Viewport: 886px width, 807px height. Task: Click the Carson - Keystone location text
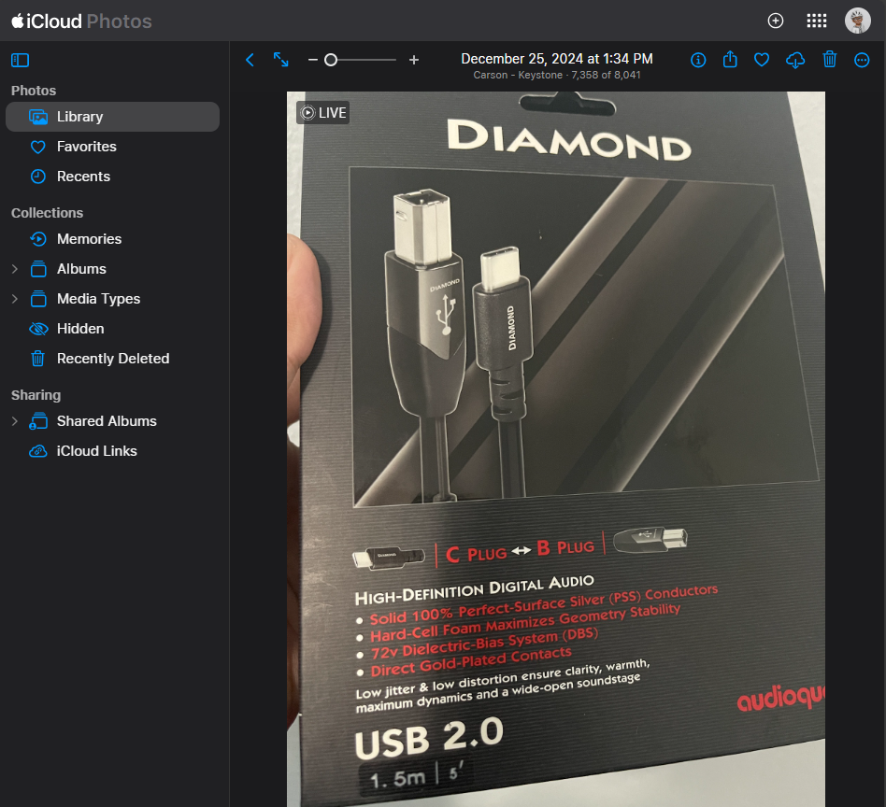coord(518,75)
